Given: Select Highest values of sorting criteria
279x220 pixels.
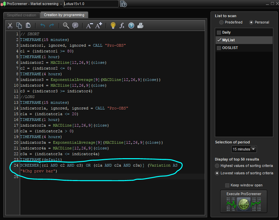Looking at the screenshot, I should point(217,166).
